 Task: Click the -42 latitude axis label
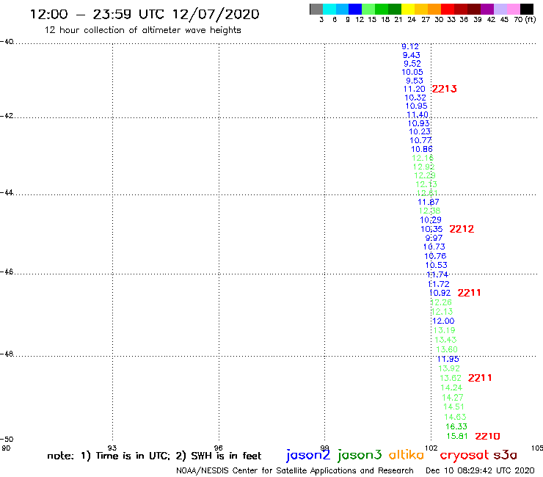(x=7, y=115)
